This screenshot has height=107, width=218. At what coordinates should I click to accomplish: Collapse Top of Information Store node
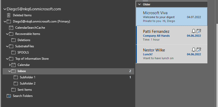(x=7, y=59)
